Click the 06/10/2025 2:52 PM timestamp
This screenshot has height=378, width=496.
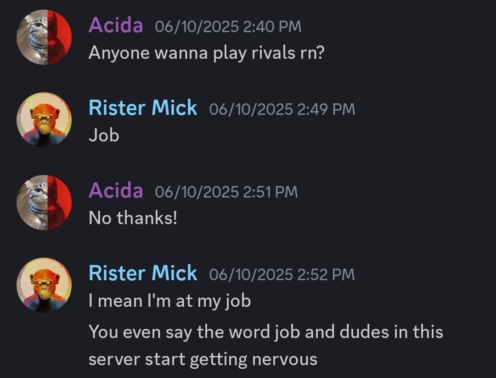(282, 275)
